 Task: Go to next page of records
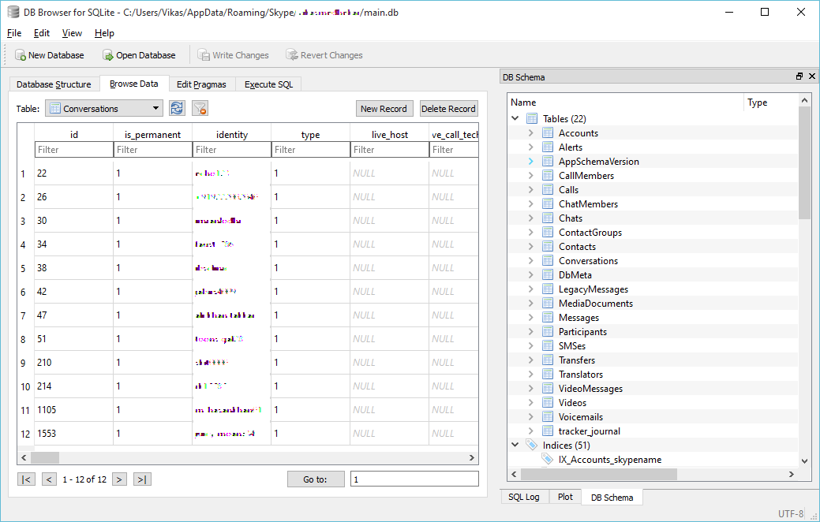[119, 479]
